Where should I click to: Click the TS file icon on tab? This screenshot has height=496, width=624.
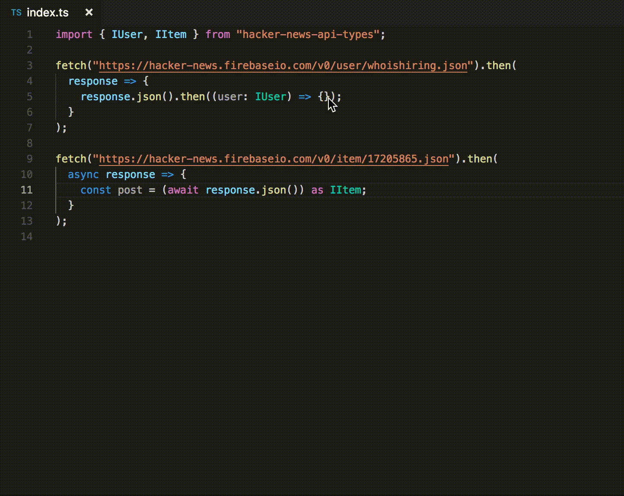pyautogui.click(x=16, y=13)
